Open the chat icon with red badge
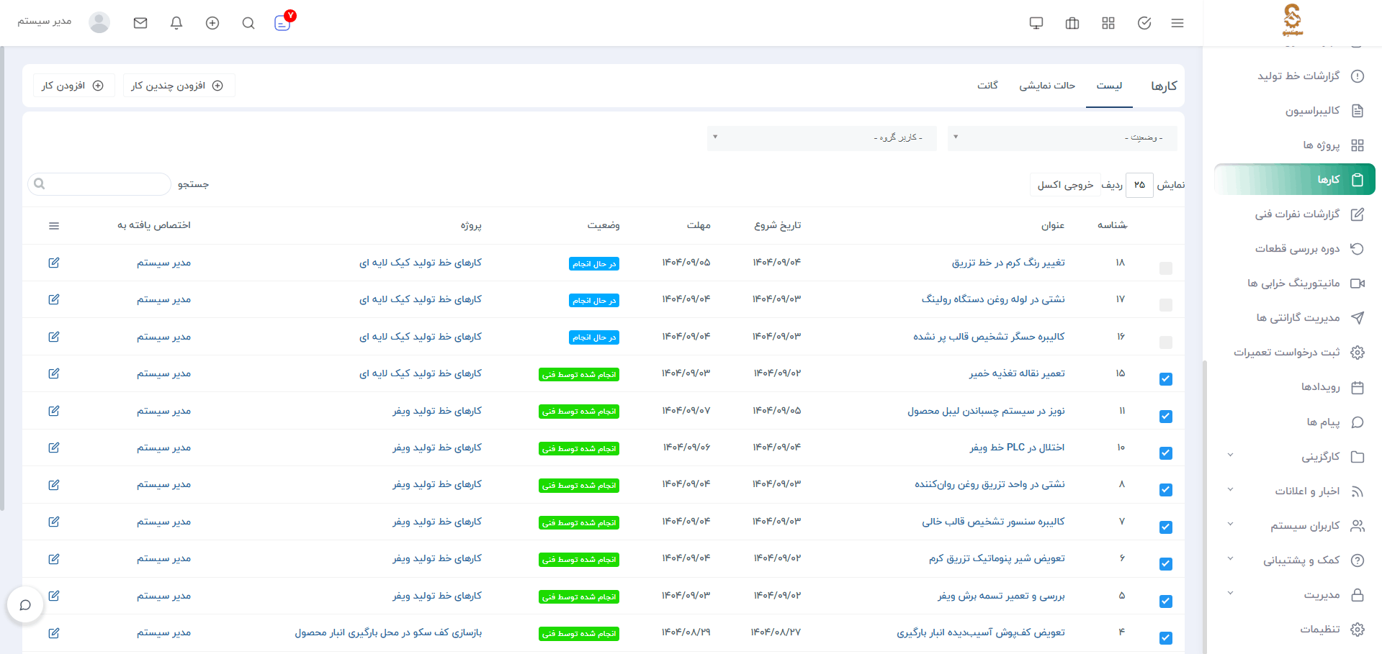1382x654 pixels. click(x=284, y=22)
